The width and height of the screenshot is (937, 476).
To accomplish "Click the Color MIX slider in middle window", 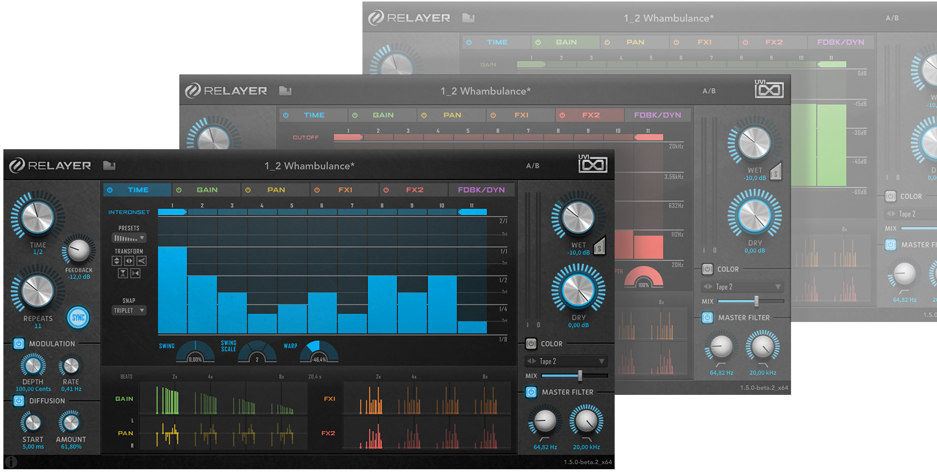I will click(x=751, y=301).
